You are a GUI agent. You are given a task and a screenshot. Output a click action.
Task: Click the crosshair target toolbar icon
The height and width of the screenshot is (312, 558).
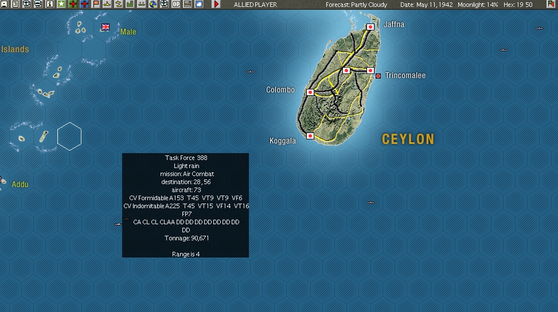[x=164, y=4]
